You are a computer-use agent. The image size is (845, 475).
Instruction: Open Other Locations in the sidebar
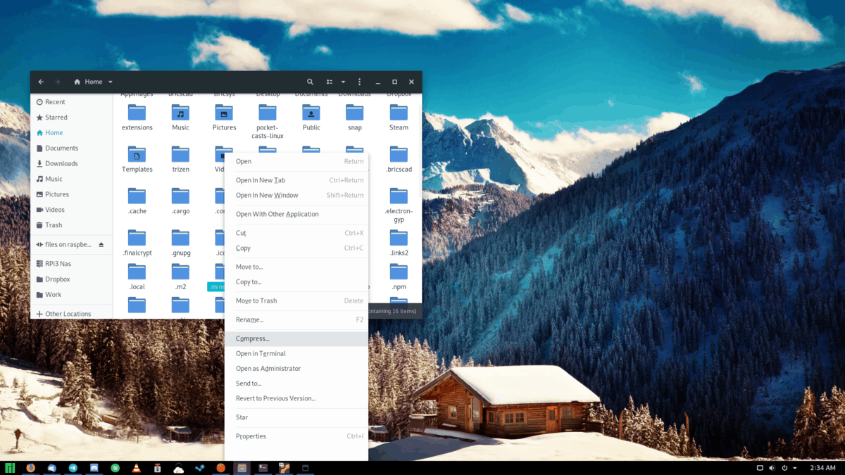(x=68, y=314)
